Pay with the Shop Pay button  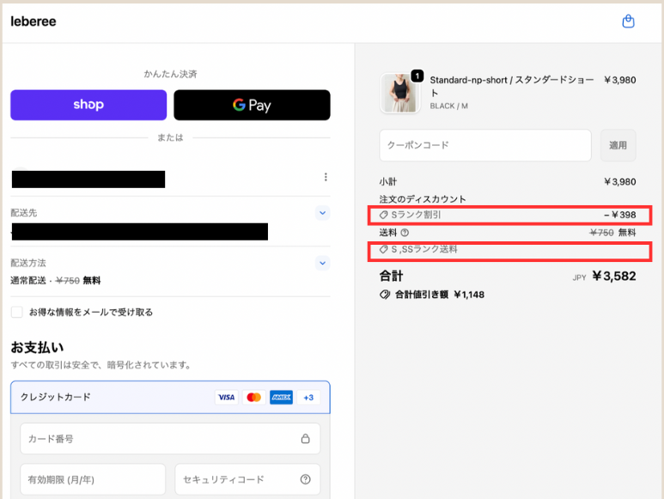pos(88,105)
